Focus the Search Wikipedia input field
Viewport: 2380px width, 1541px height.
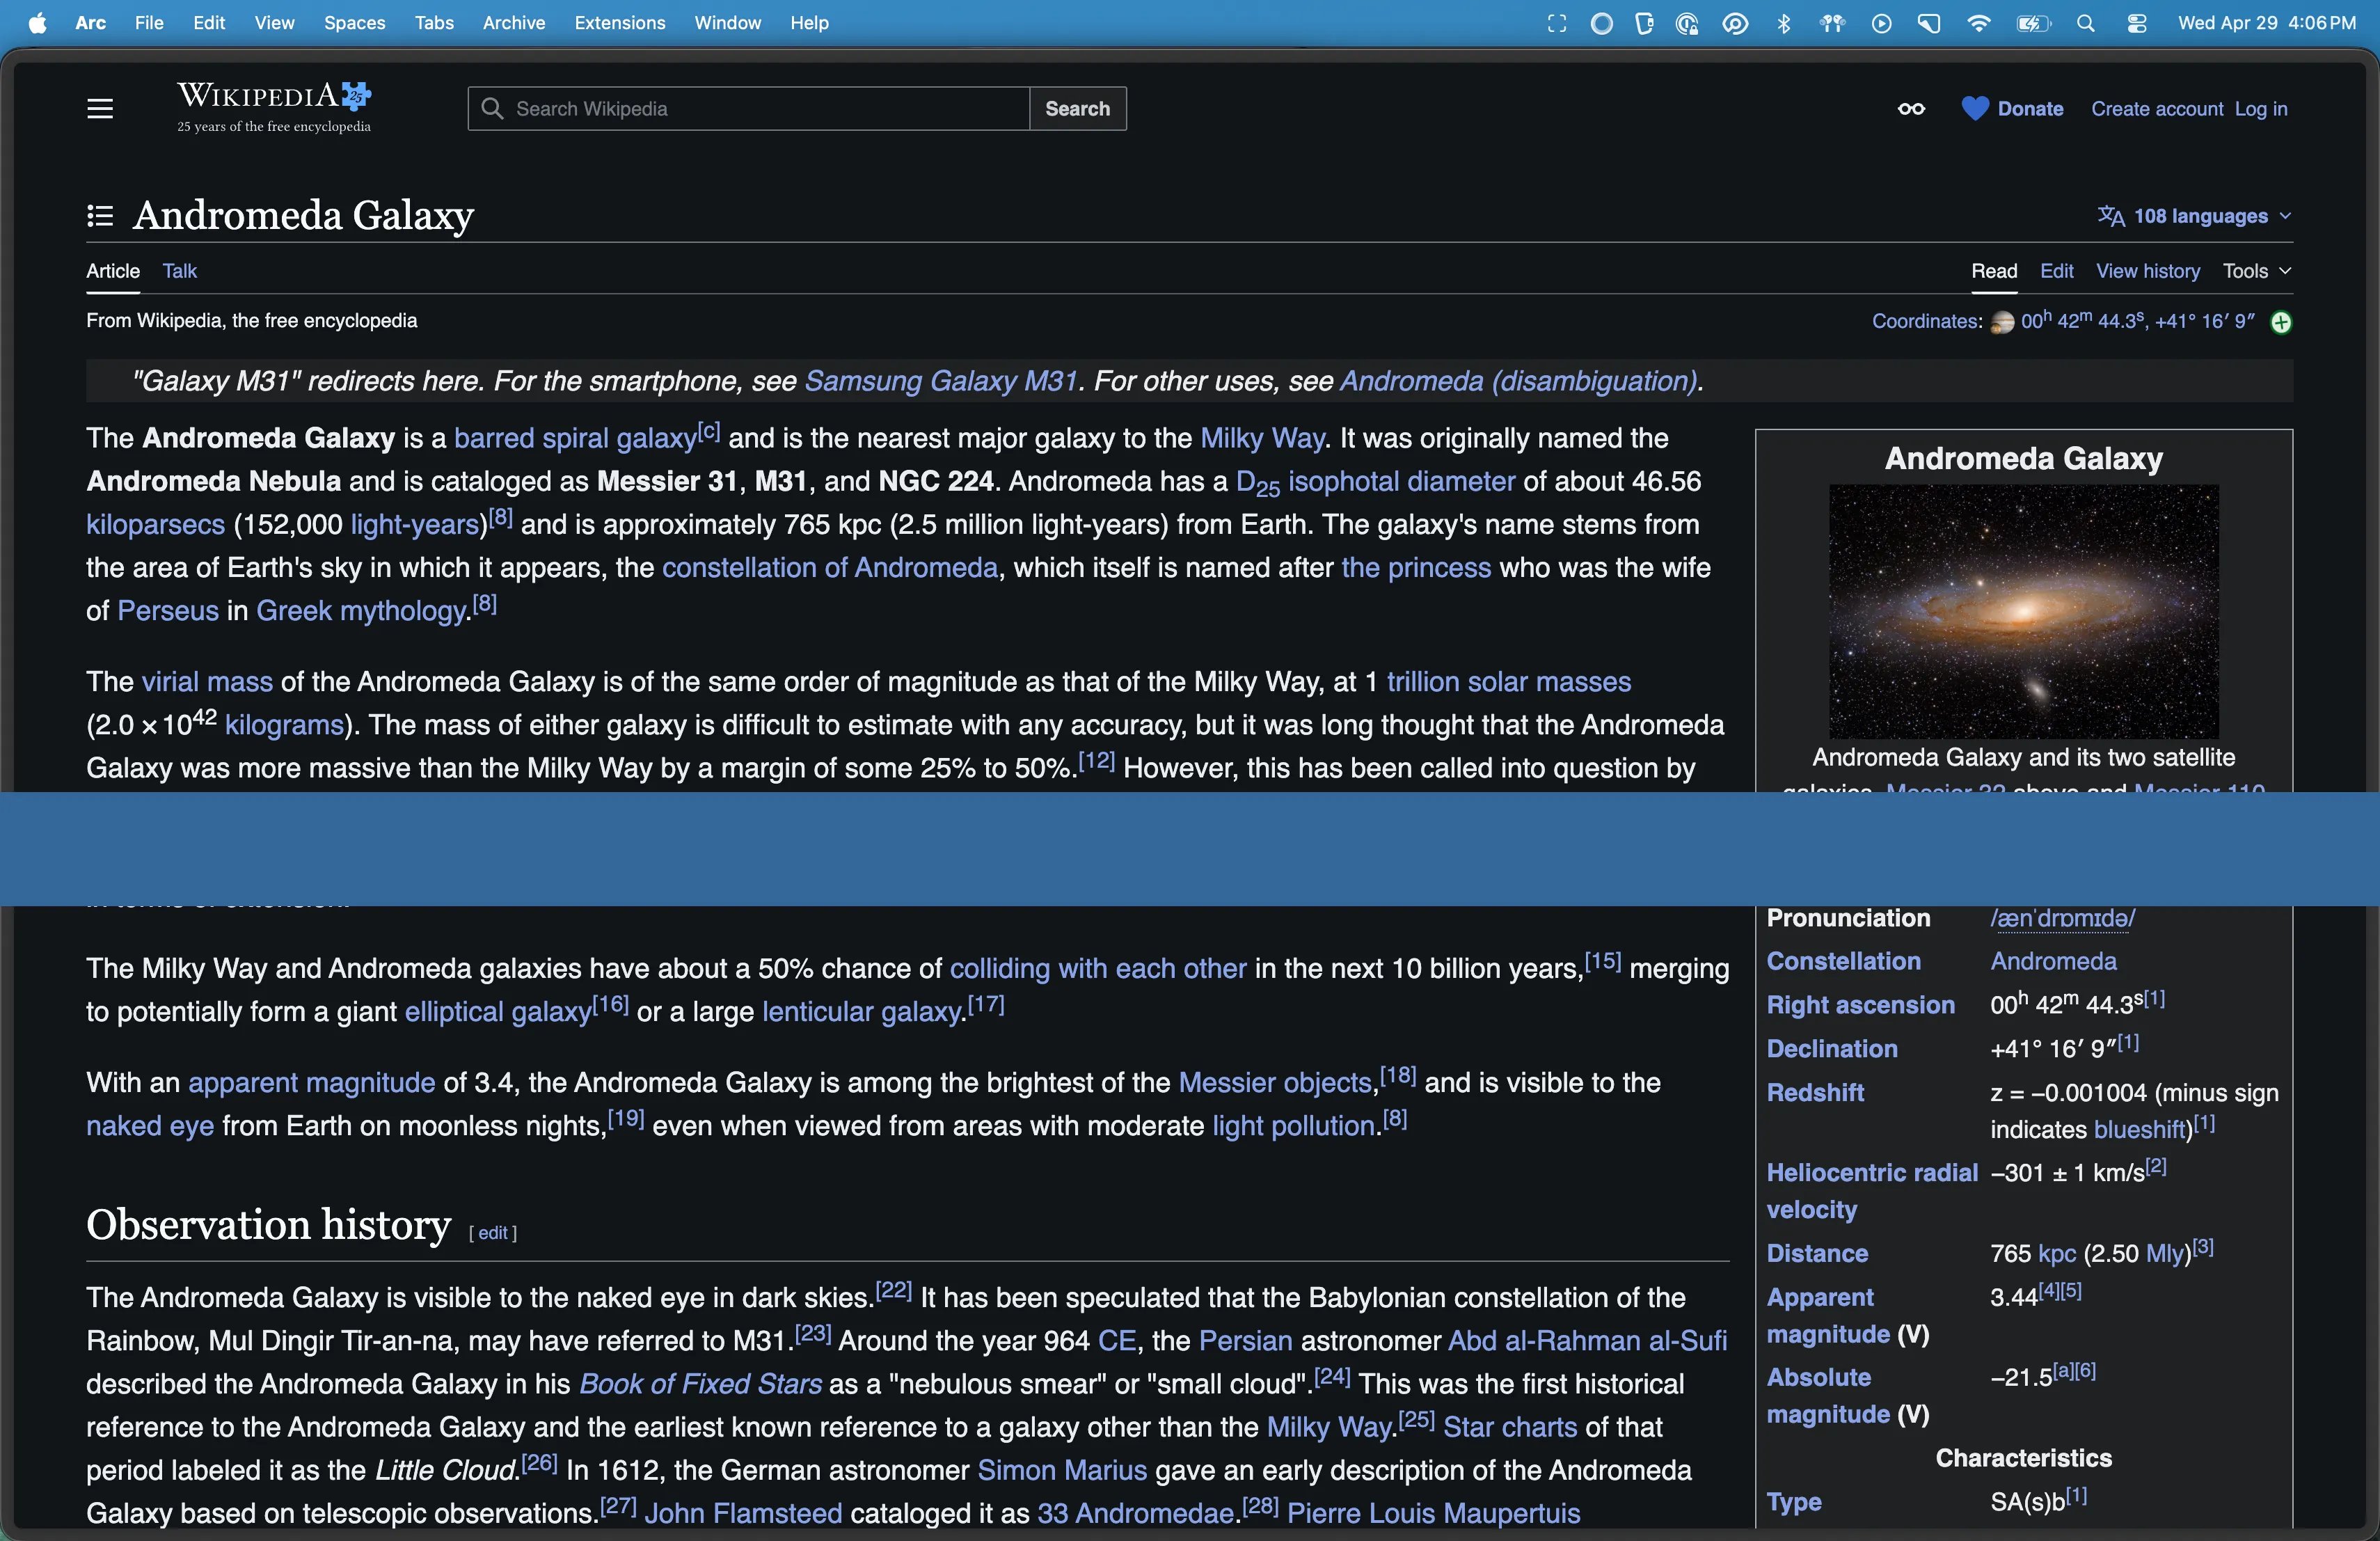click(x=748, y=108)
